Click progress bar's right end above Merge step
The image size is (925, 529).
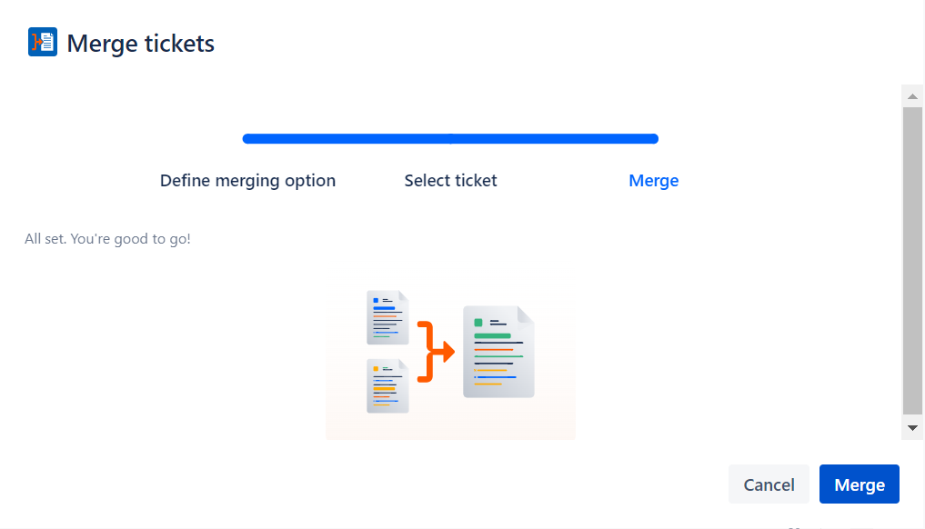coord(651,139)
